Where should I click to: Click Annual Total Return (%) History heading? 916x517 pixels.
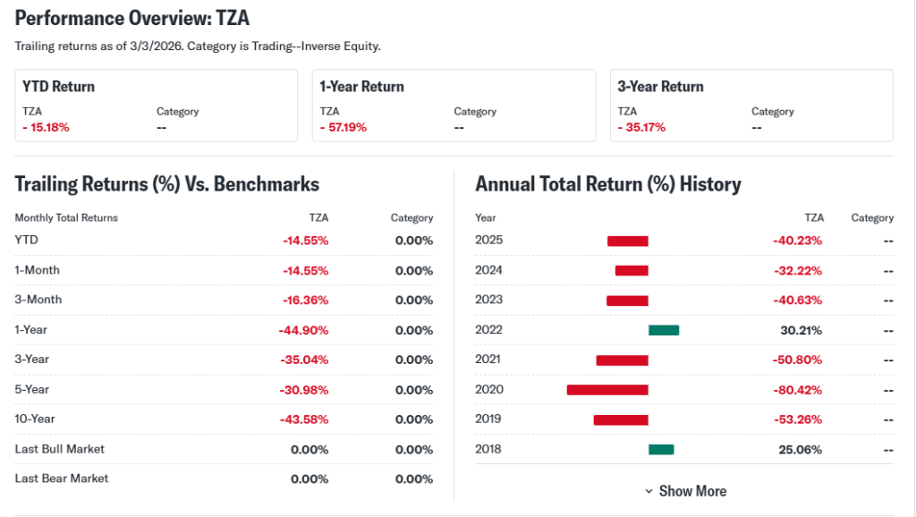(608, 184)
